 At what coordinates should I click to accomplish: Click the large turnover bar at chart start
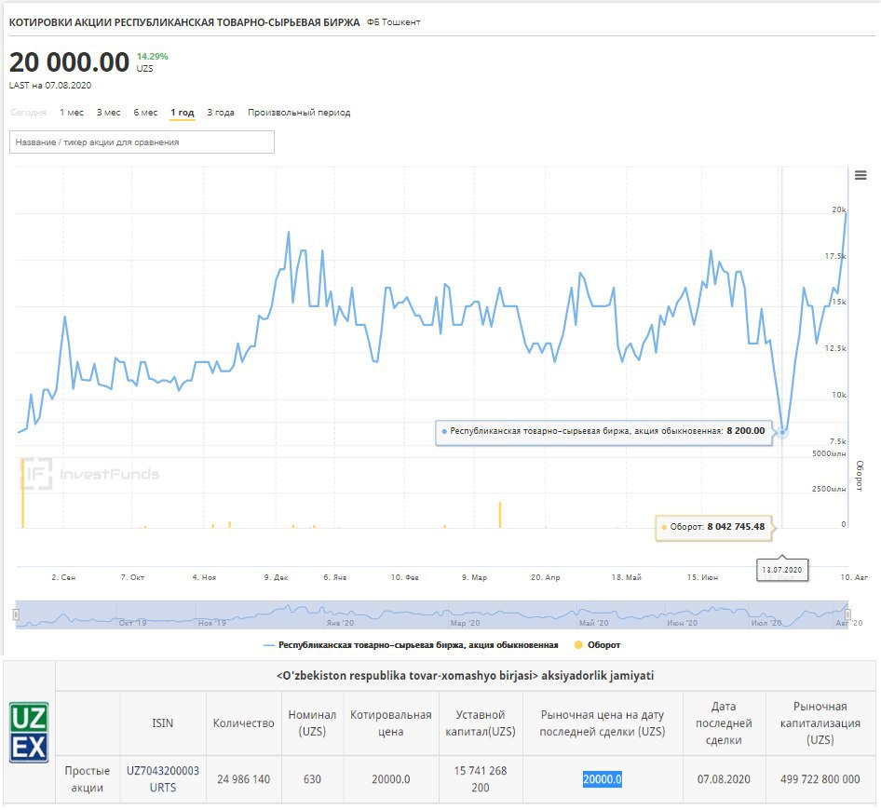(x=22, y=493)
